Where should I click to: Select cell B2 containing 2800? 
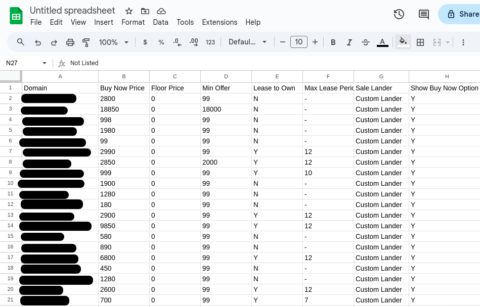click(x=123, y=98)
